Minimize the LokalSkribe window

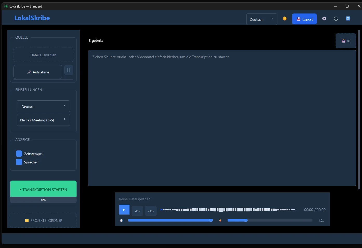(x=335, y=6)
